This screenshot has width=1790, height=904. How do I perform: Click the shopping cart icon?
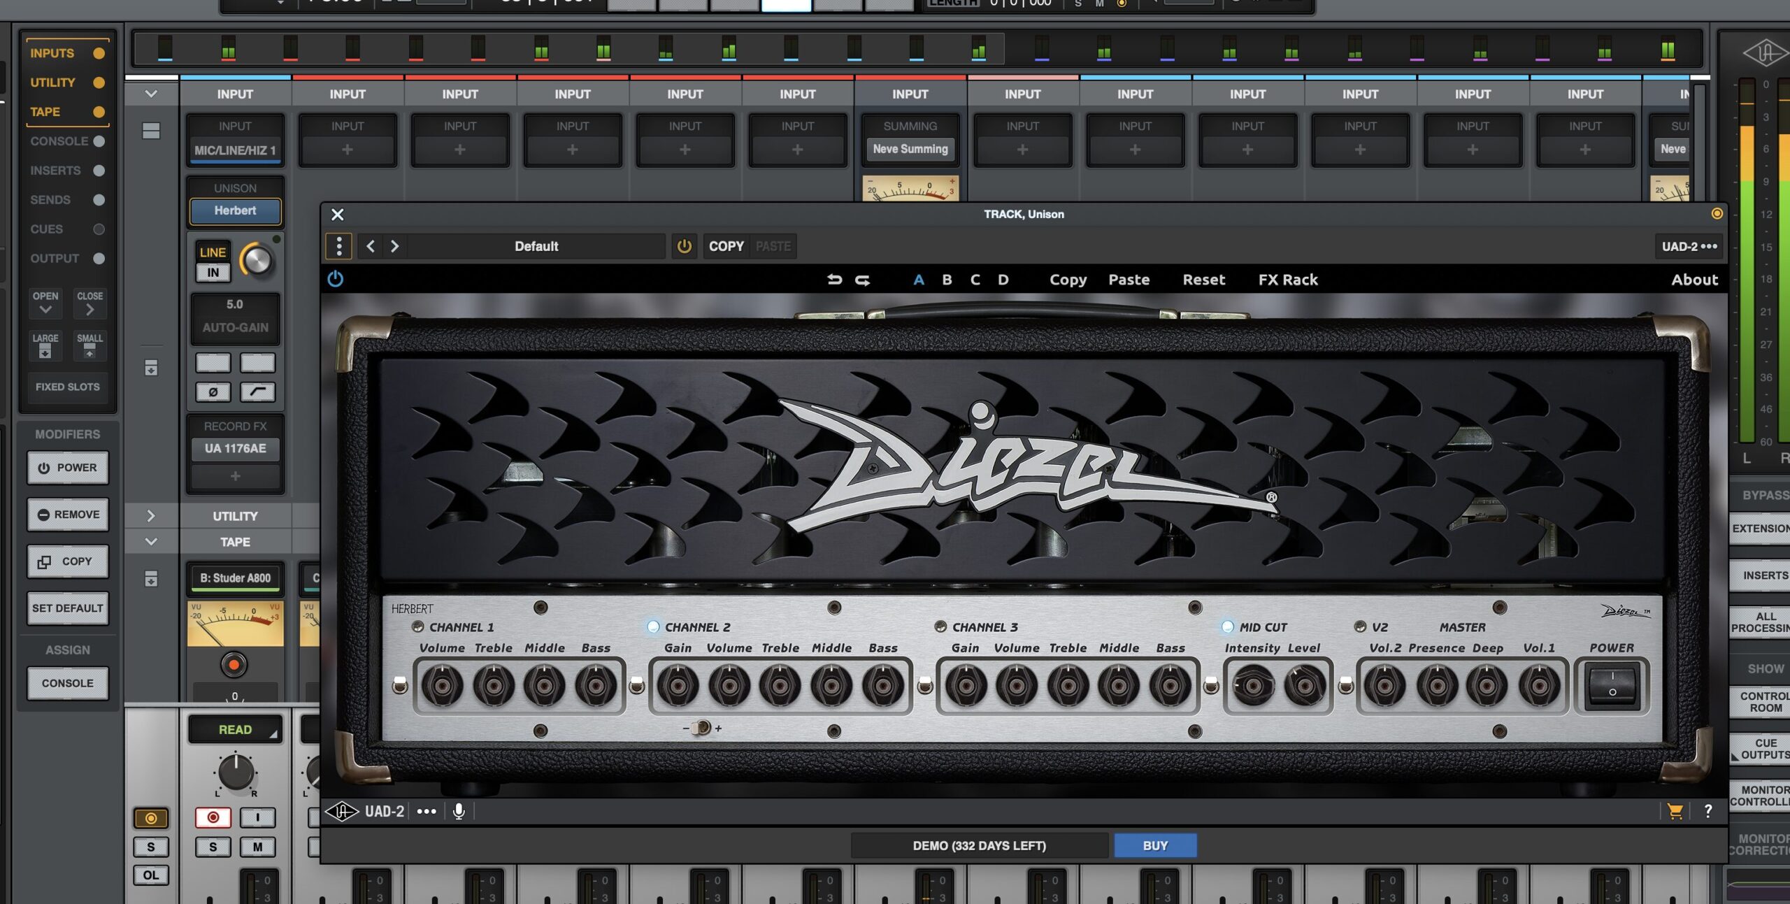point(1675,811)
